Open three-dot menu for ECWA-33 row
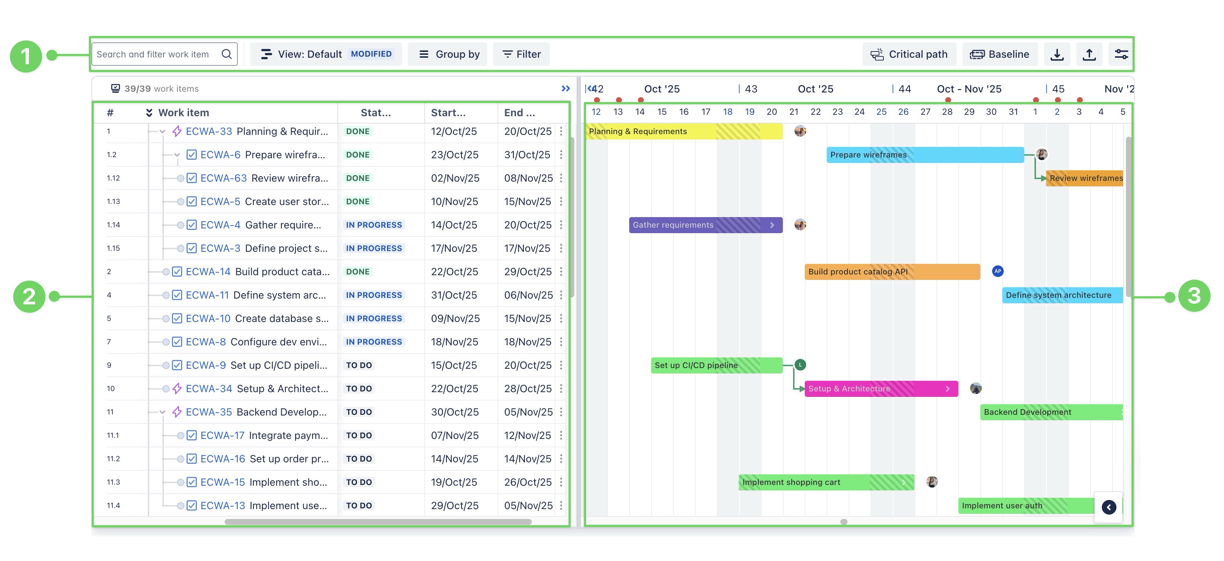1224x561 pixels. coord(561,132)
